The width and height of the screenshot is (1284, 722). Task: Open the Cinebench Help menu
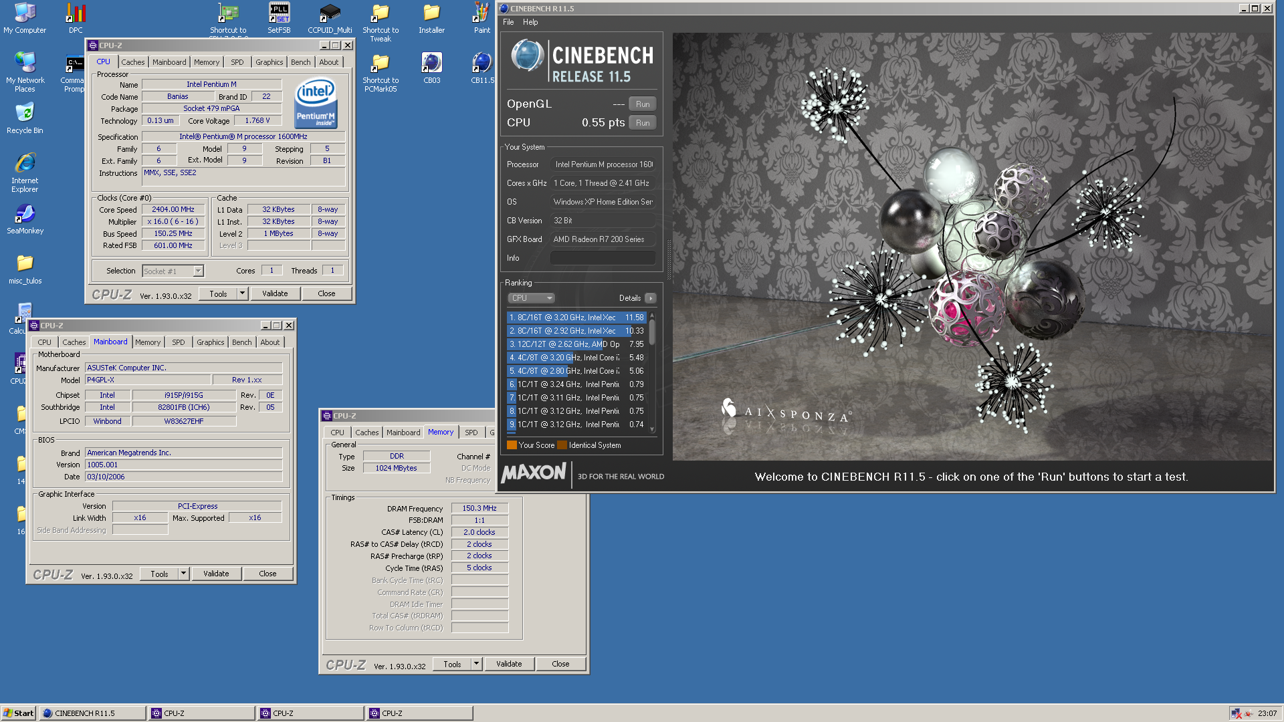point(530,22)
